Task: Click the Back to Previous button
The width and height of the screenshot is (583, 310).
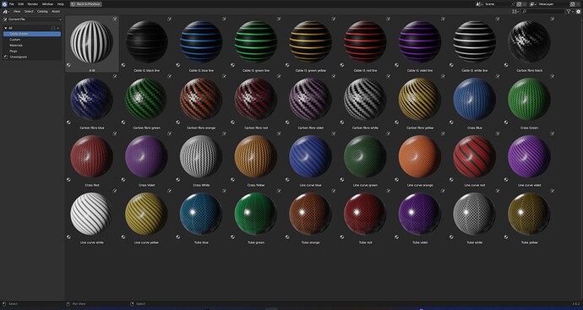Action: pos(85,4)
